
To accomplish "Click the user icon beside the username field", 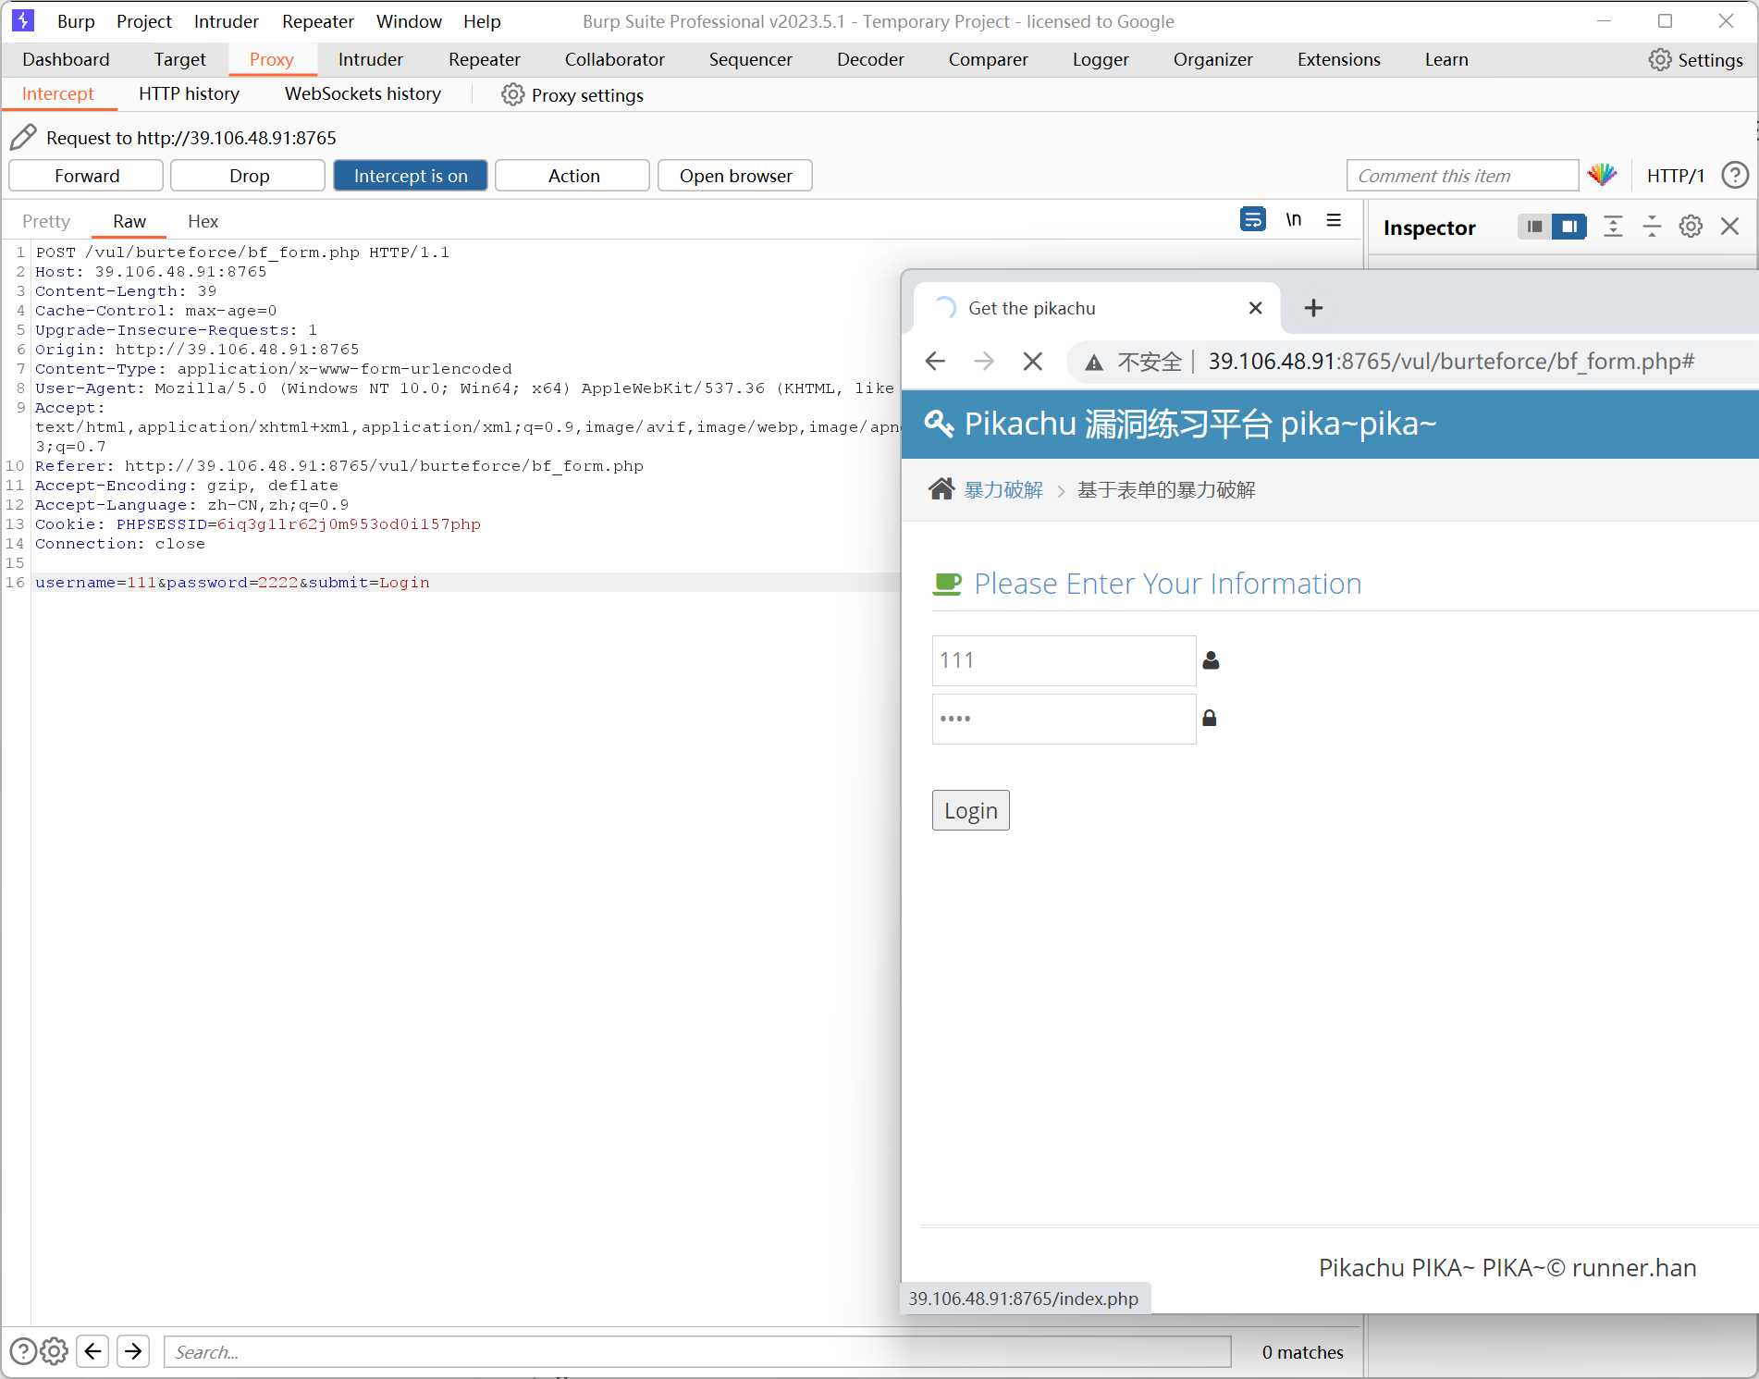I will click(1211, 660).
